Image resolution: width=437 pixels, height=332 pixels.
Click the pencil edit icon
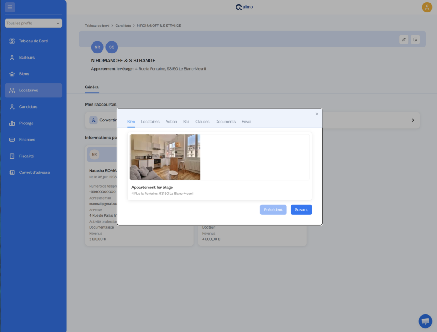[404, 40]
